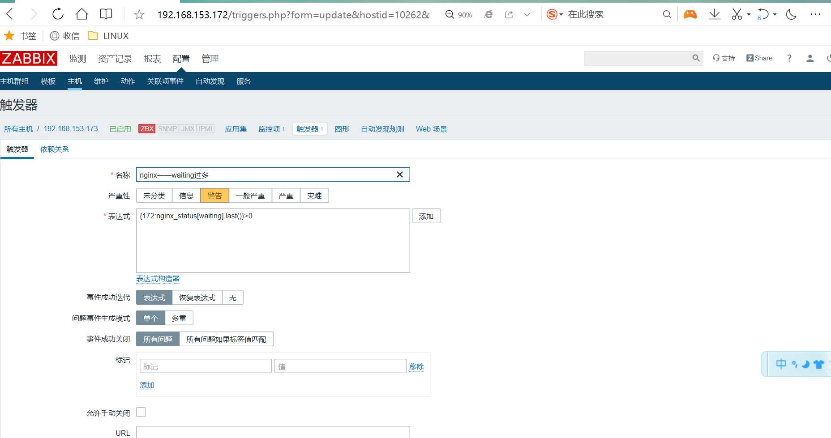The width and height of the screenshot is (831, 438).
Task: Set severity to 信息
Action: click(x=186, y=196)
